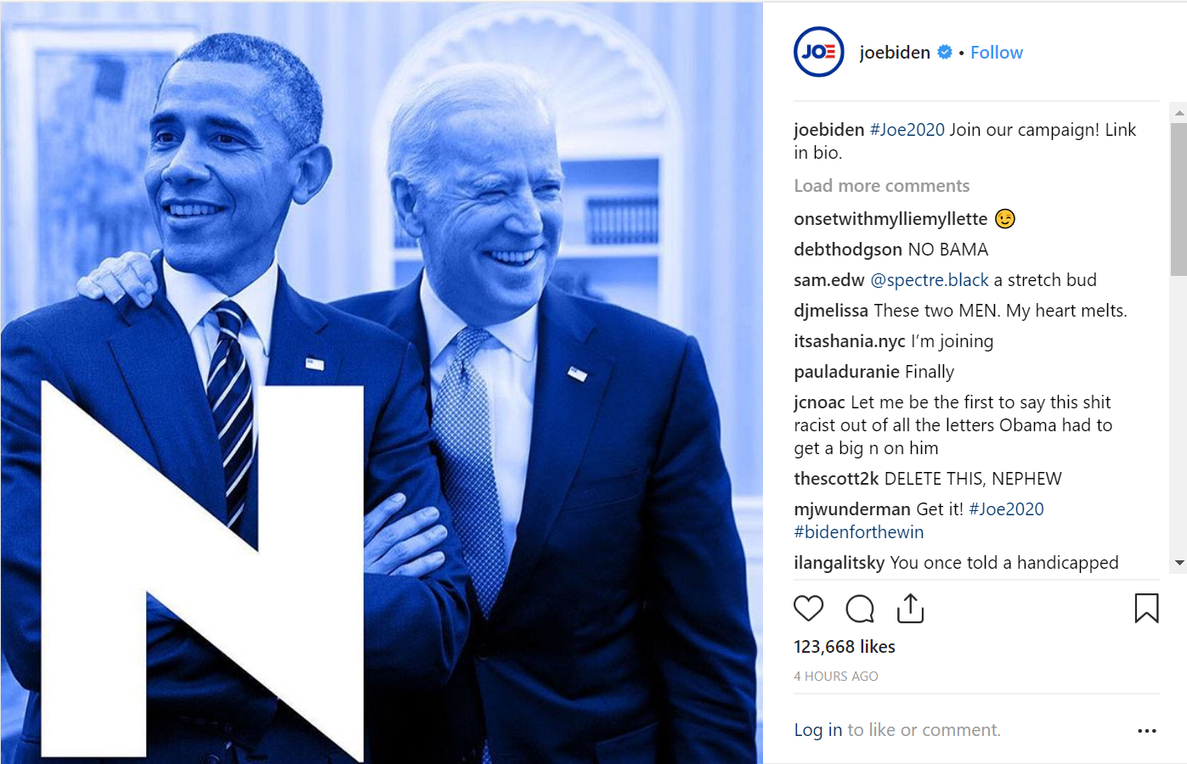Open the three-dot more options menu
1187x764 pixels.
click(x=1147, y=731)
